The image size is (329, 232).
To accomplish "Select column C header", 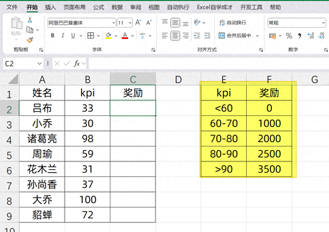I will point(133,79).
